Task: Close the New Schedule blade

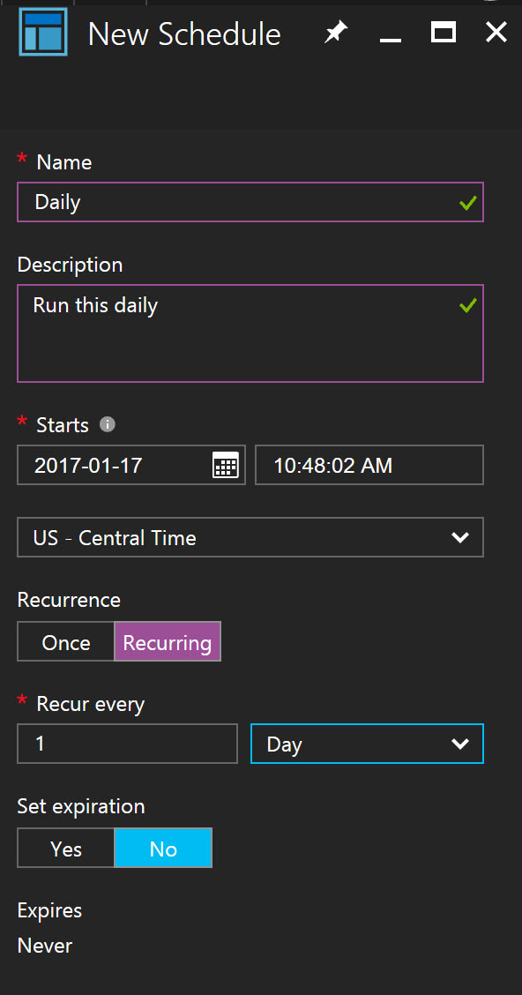Action: click(x=496, y=32)
